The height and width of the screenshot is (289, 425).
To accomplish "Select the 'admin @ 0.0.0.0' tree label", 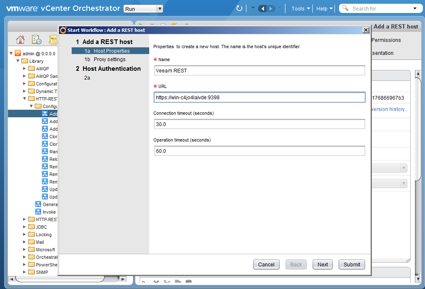I will tap(39, 54).
